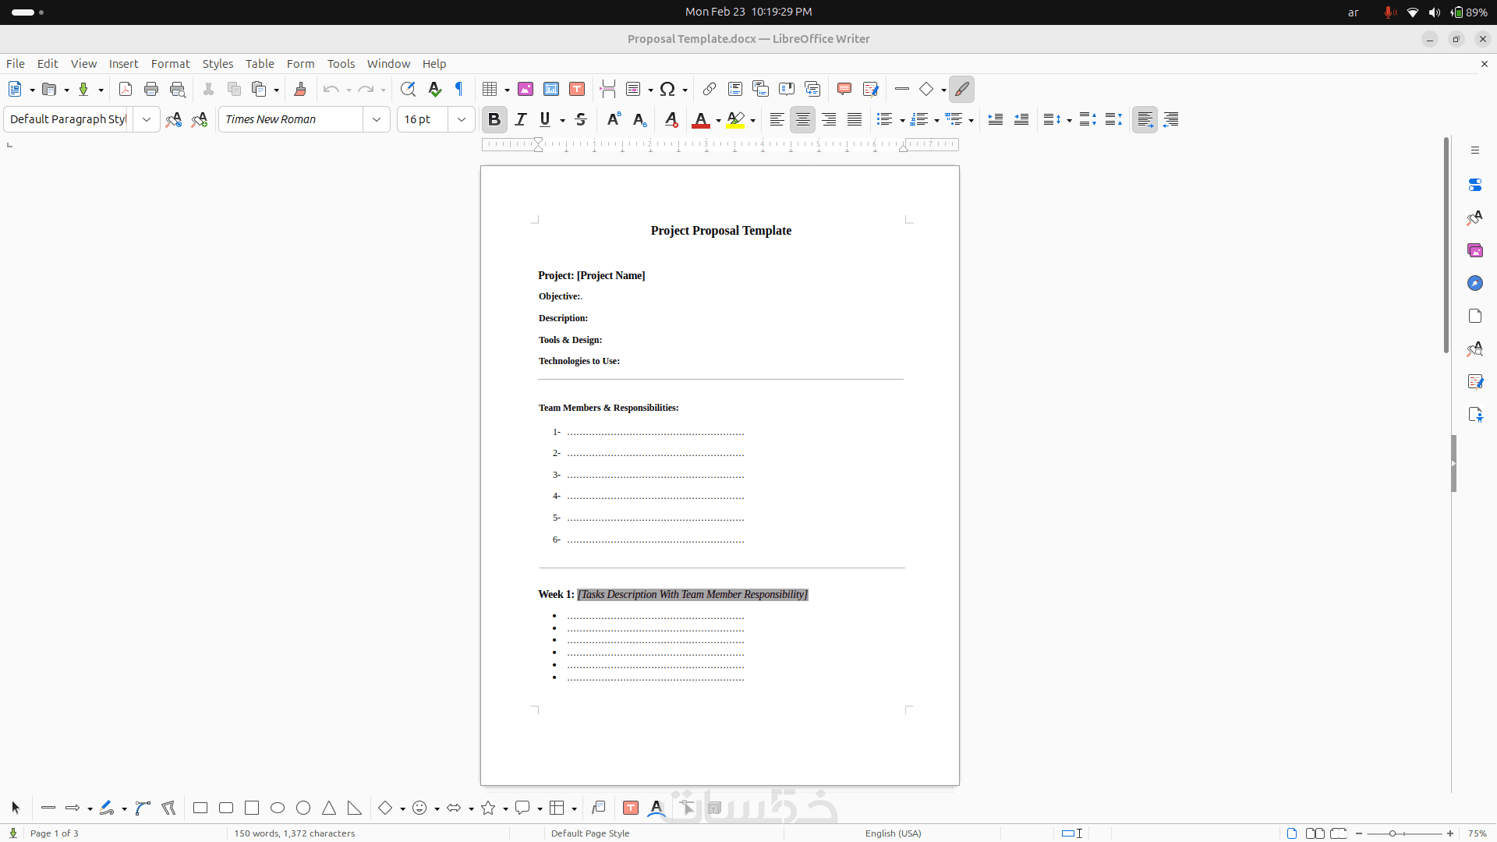Toggle formatting marks pilcrow button
The image size is (1497, 842).
[459, 89]
